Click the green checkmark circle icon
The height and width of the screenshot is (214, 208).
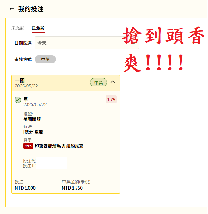click(18, 100)
